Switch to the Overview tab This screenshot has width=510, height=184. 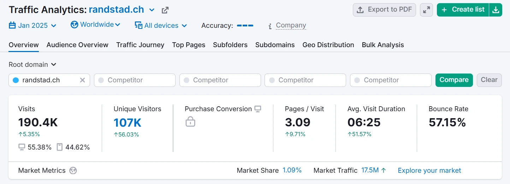[x=24, y=45]
